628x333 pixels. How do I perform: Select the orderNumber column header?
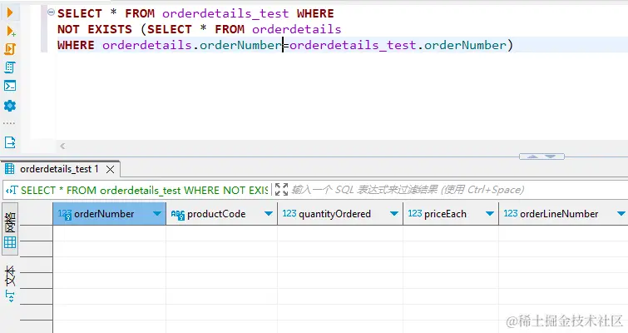pos(109,214)
